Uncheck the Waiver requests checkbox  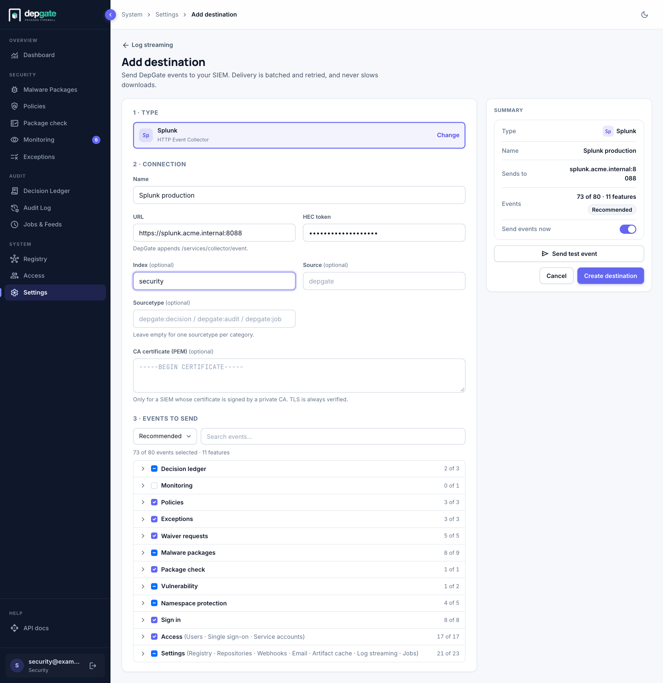[x=154, y=536]
